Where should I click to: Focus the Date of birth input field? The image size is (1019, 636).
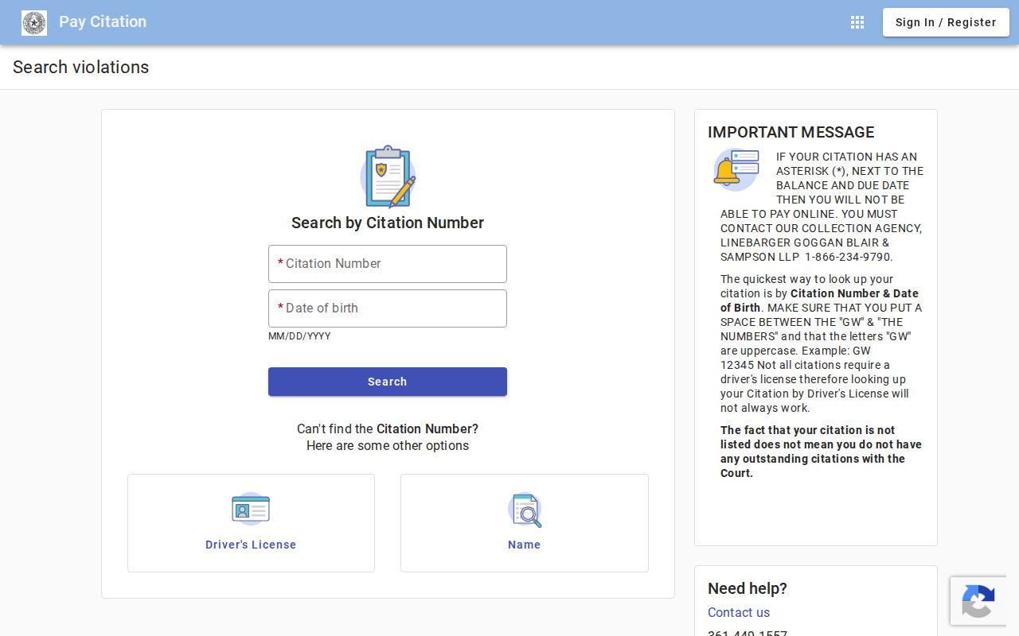click(x=388, y=308)
